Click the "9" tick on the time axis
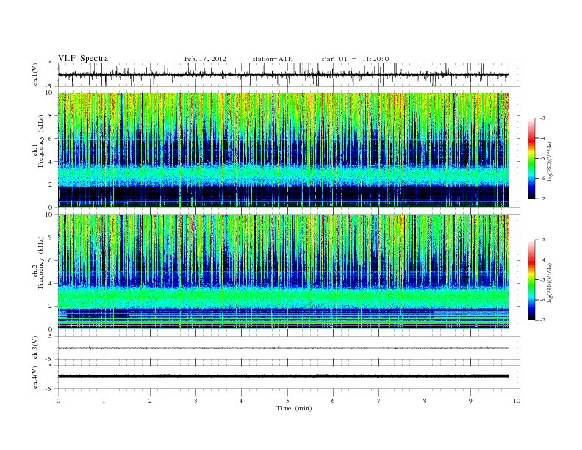The height and width of the screenshot is (450, 582). tap(470, 401)
